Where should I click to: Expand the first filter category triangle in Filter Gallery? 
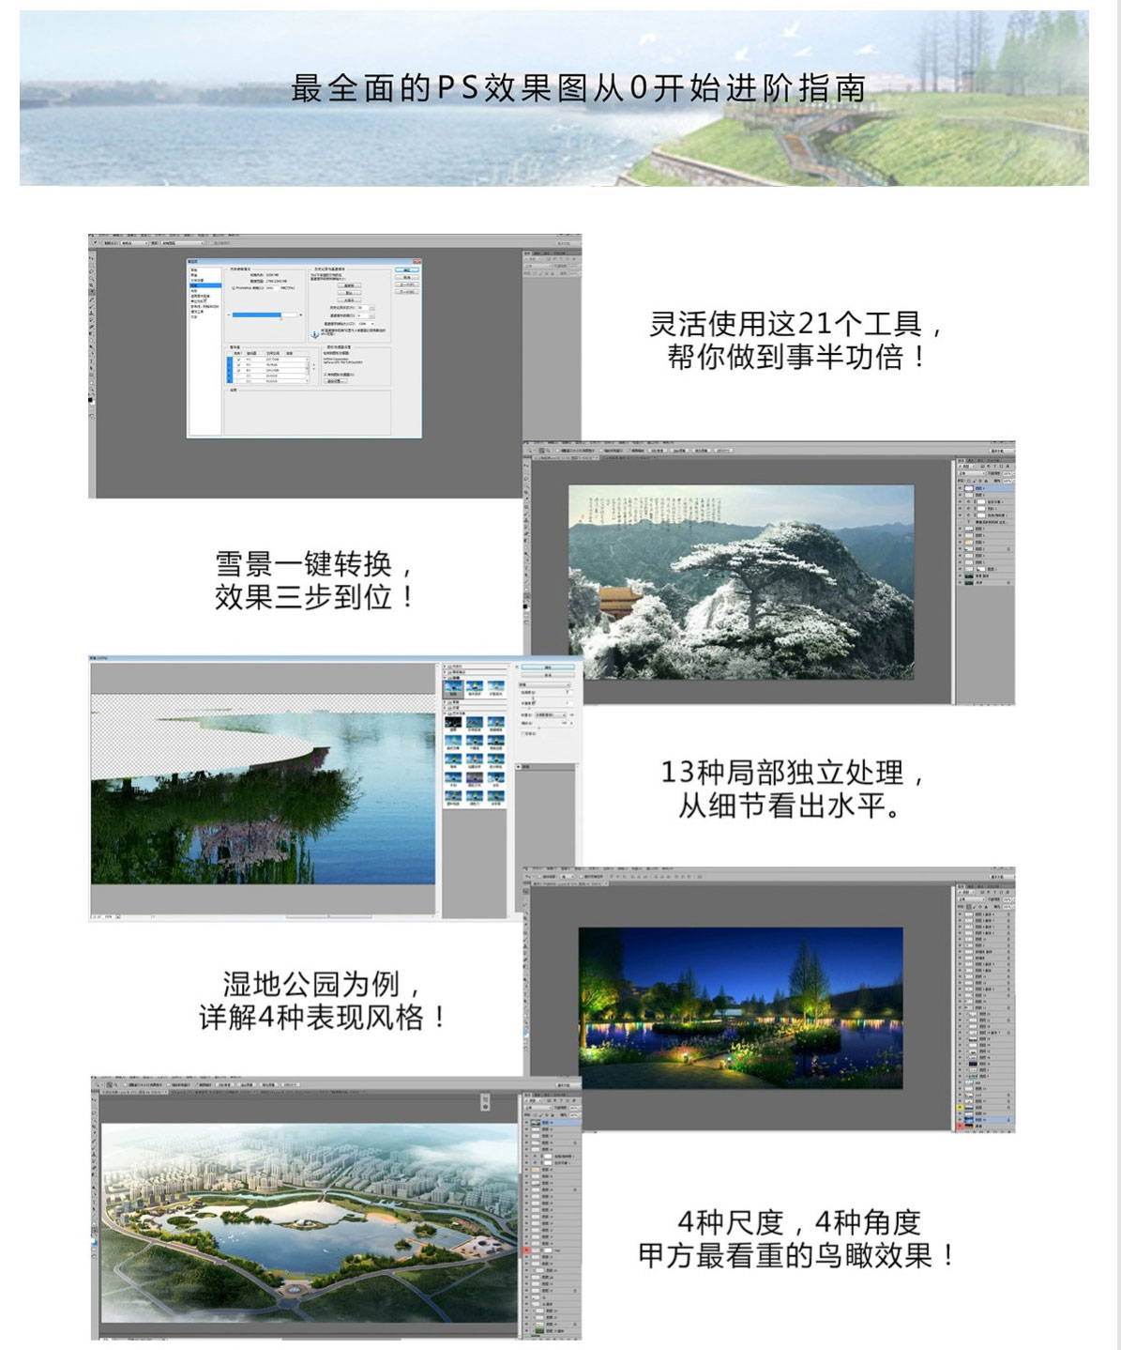click(445, 667)
